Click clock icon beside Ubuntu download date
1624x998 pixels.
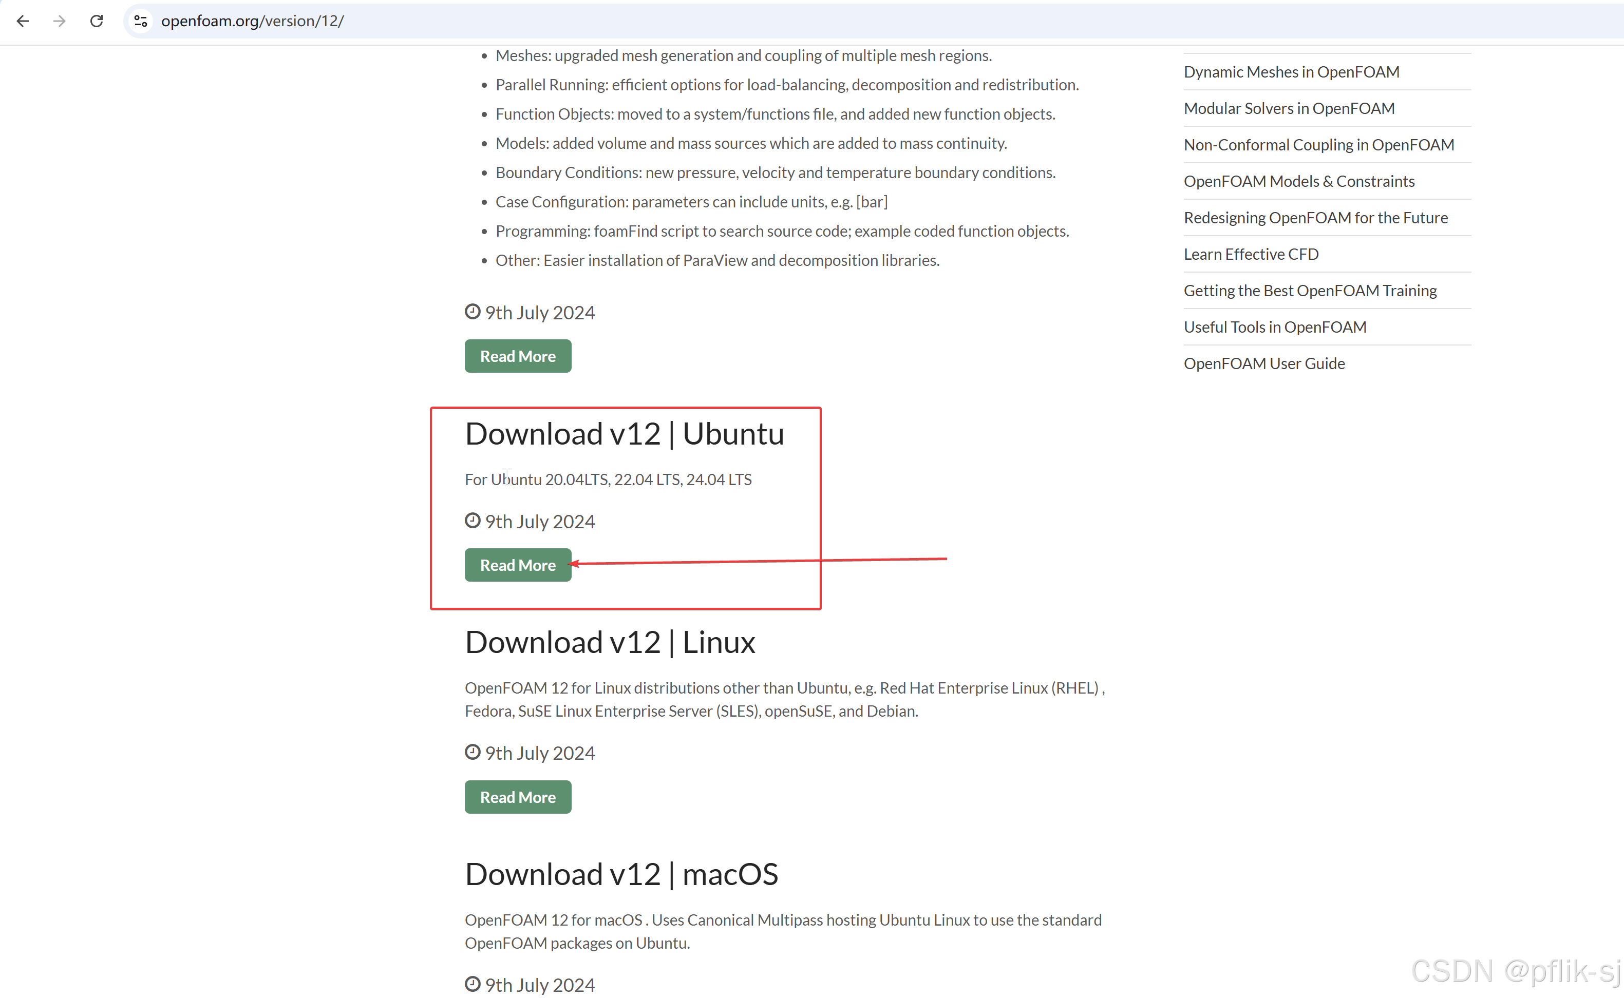(472, 521)
